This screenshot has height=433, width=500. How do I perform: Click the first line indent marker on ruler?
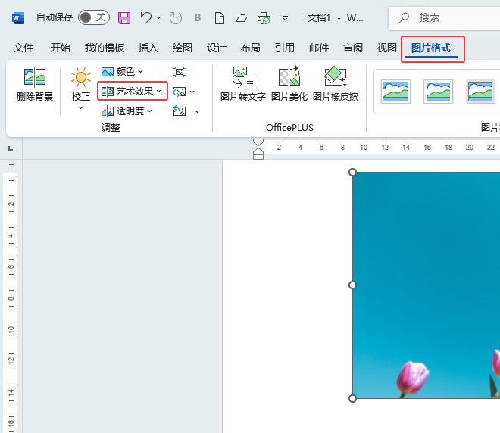click(x=258, y=142)
